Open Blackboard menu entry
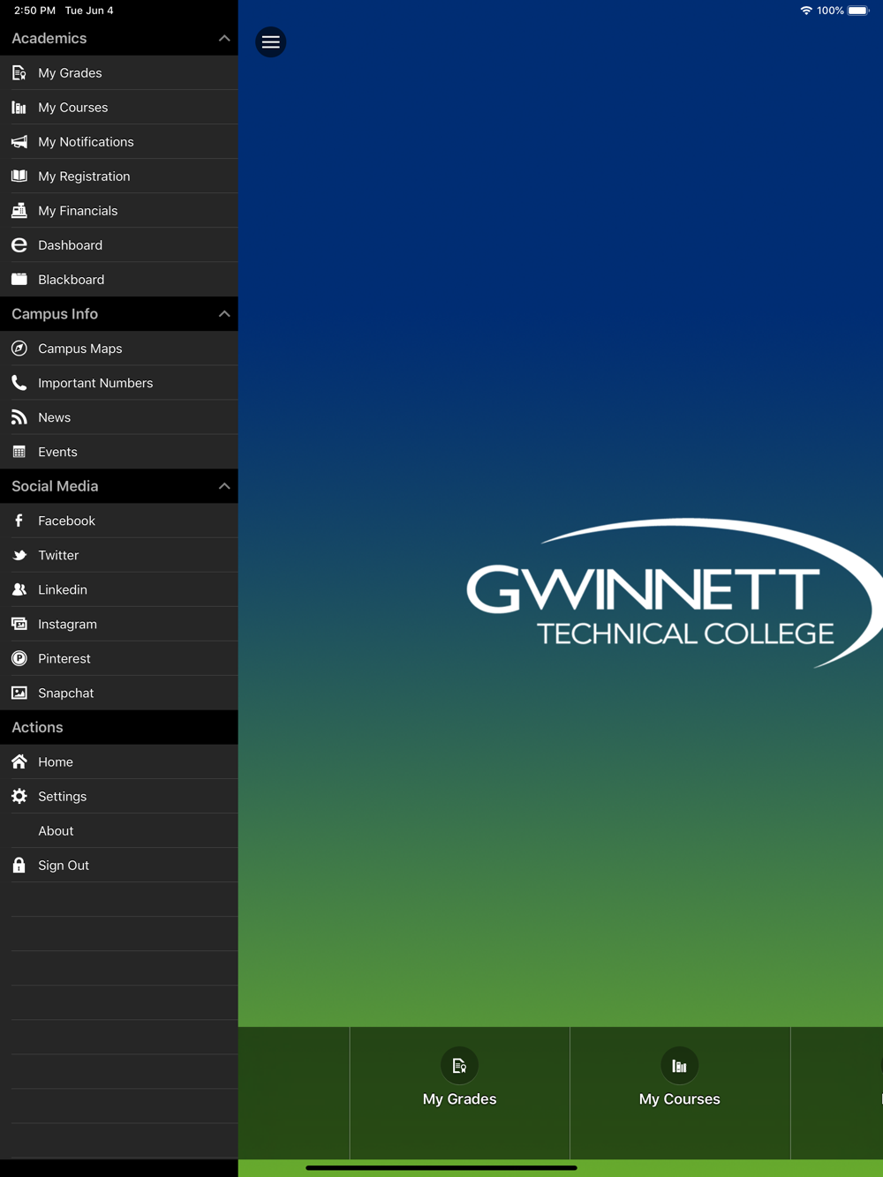This screenshot has width=883, height=1177. click(x=119, y=280)
